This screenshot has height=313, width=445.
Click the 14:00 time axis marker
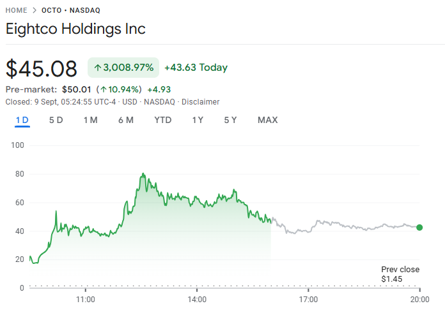197,299
